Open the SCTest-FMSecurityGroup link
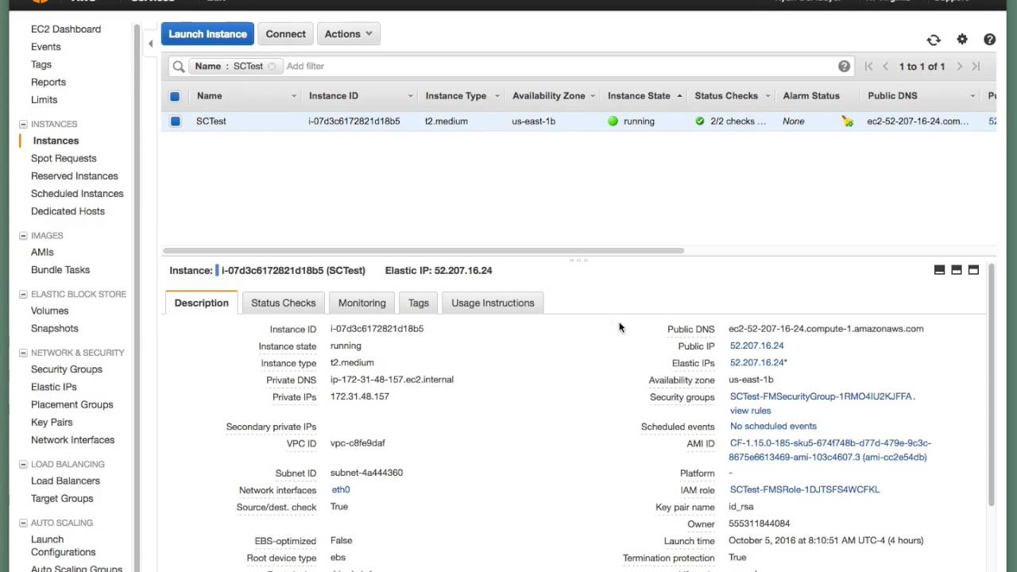The width and height of the screenshot is (1017, 572). [822, 396]
